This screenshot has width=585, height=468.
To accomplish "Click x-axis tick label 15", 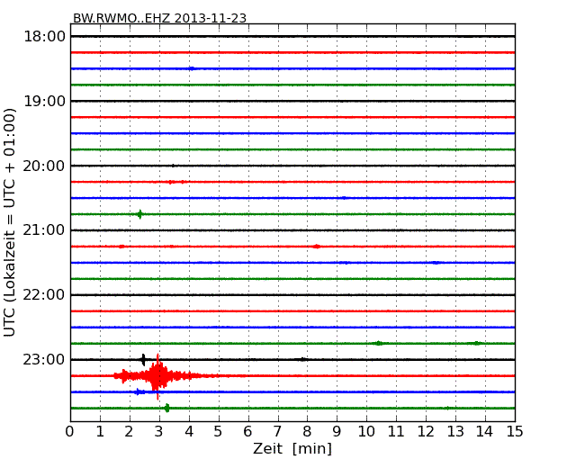I will pos(515,431).
